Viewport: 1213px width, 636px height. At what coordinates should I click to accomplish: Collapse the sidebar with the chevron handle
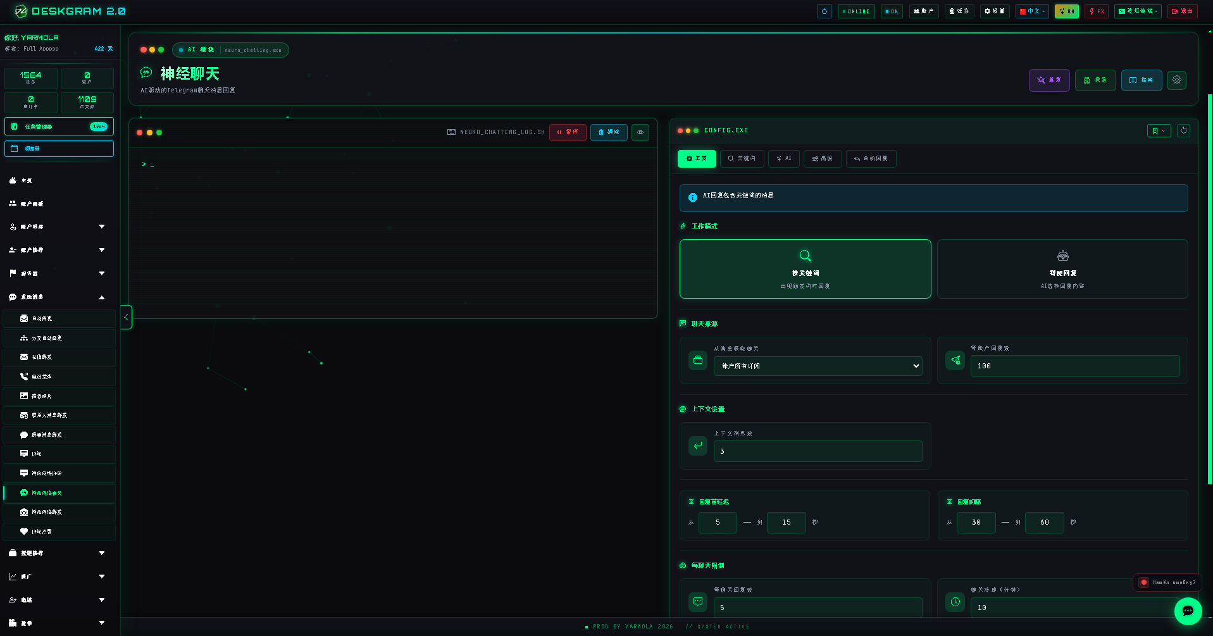tap(126, 317)
